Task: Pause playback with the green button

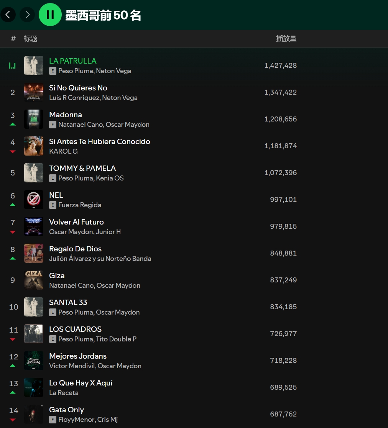Action: (50, 15)
